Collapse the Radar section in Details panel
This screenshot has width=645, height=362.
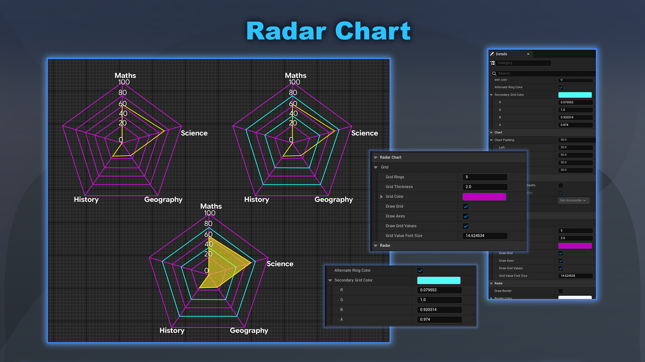(491, 284)
